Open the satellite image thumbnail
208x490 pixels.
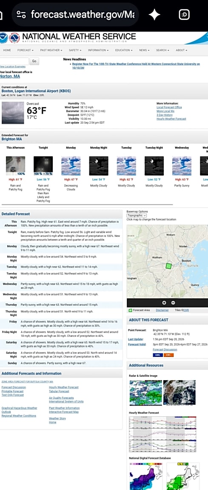click(x=179, y=393)
